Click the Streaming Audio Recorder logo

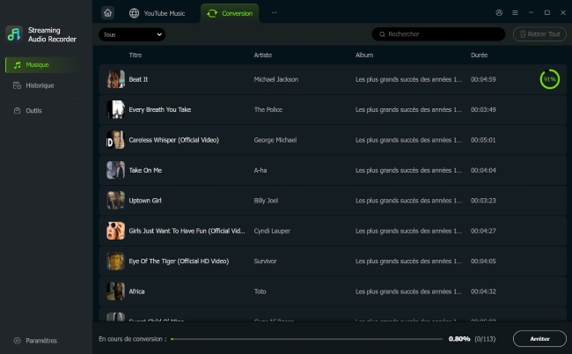point(14,34)
